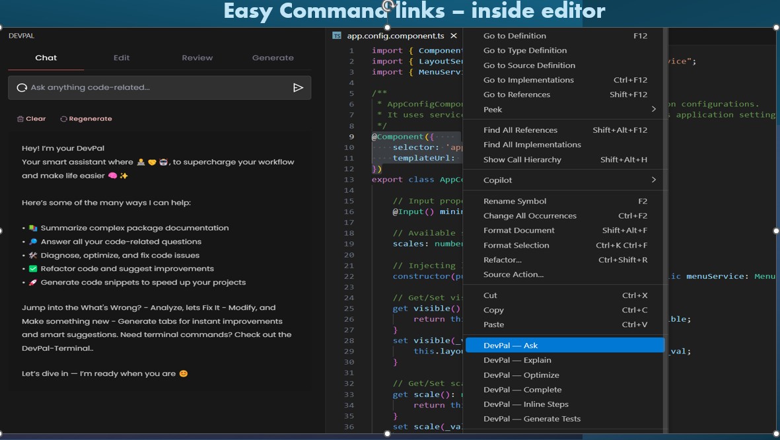Expand the Peek submenu arrow
The height and width of the screenshot is (440, 780).
tap(654, 109)
